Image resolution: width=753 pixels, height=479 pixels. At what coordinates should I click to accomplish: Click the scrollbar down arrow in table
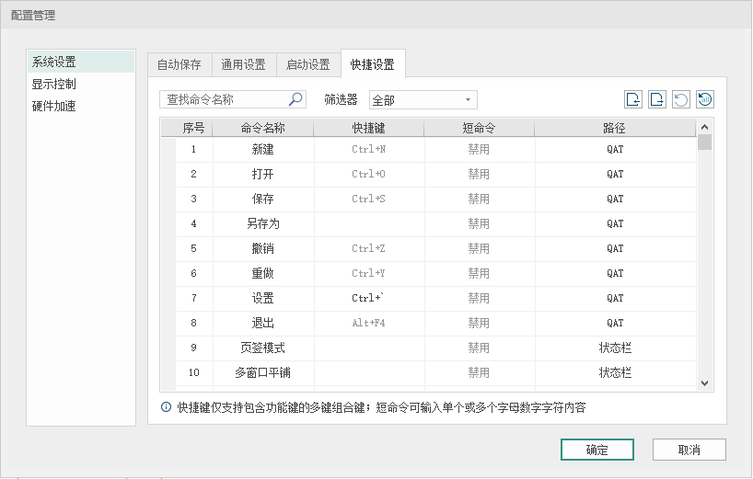click(704, 383)
